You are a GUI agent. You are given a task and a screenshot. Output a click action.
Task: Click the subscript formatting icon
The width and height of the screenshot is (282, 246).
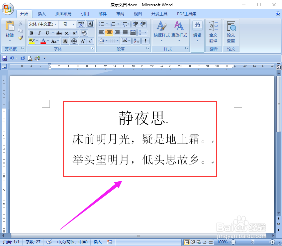67,33
